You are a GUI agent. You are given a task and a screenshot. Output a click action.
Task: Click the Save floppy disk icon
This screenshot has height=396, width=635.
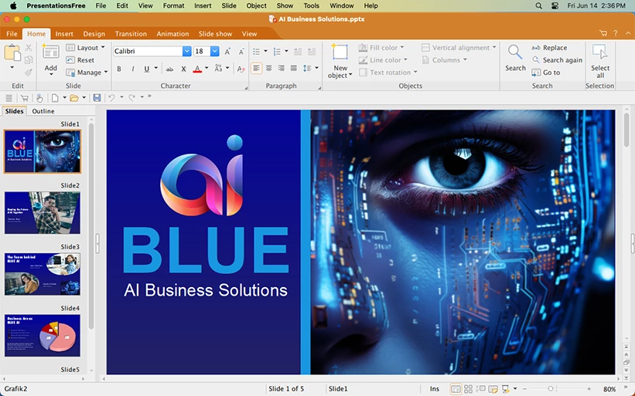point(97,98)
